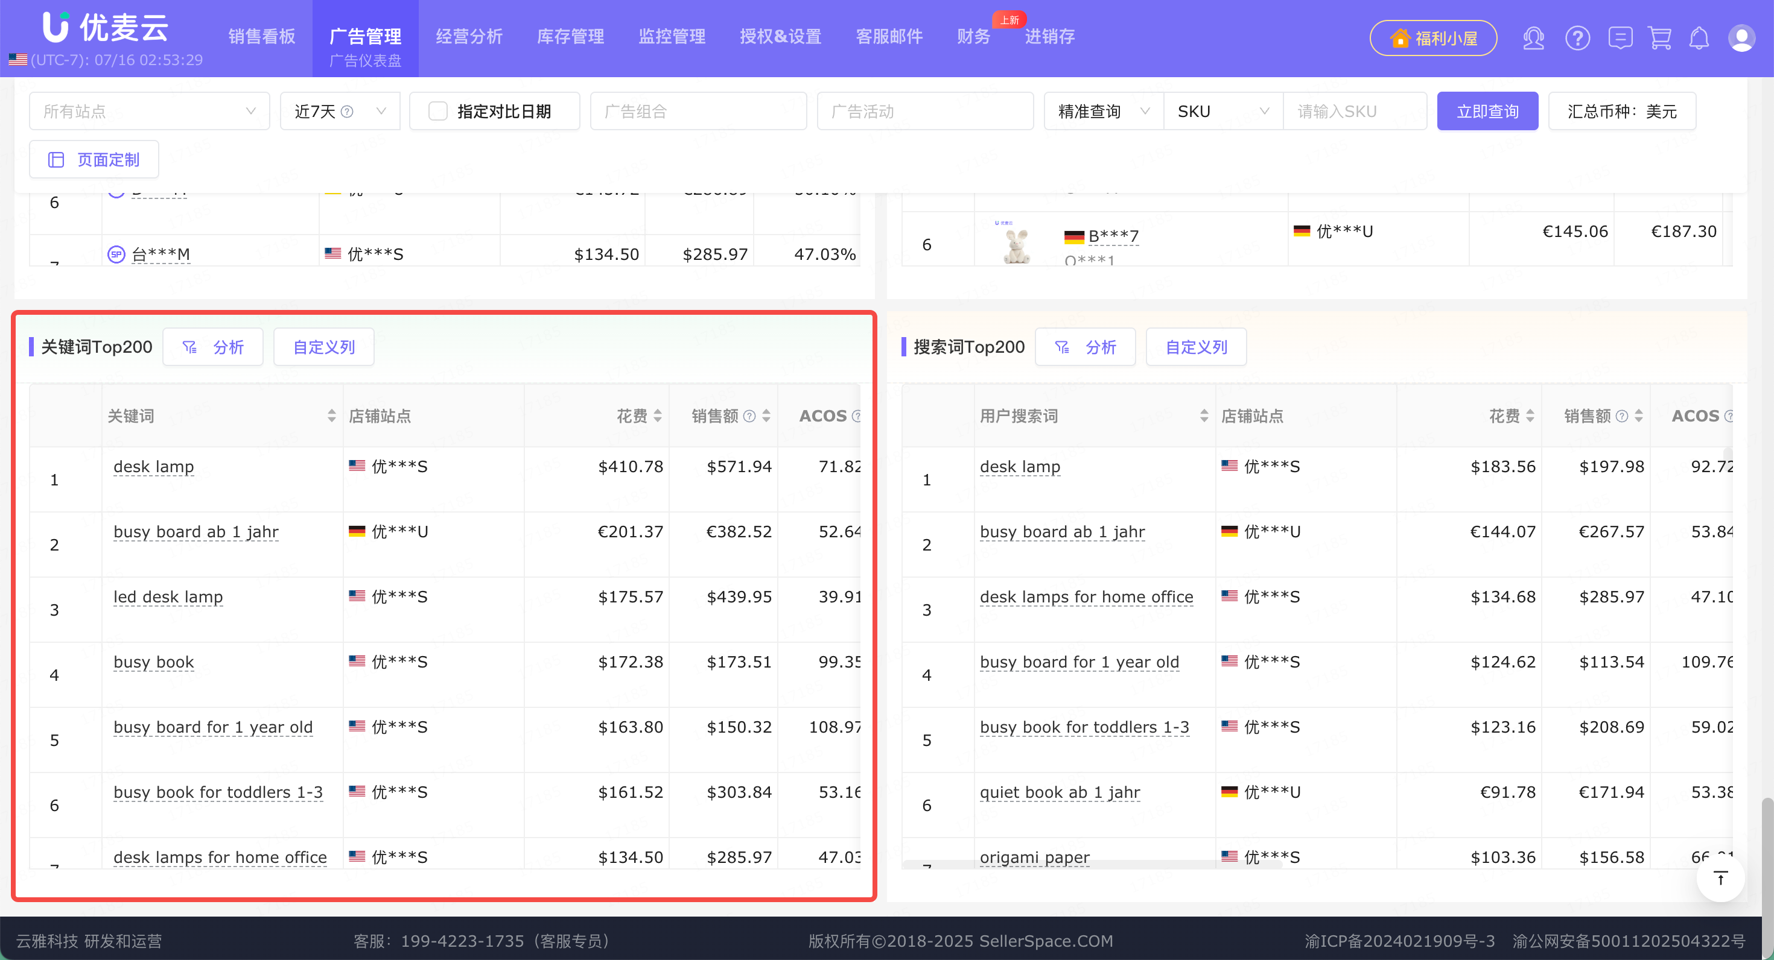The width and height of the screenshot is (1774, 960).
Task: Open the shopping cart icon
Action: click(1660, 38)
